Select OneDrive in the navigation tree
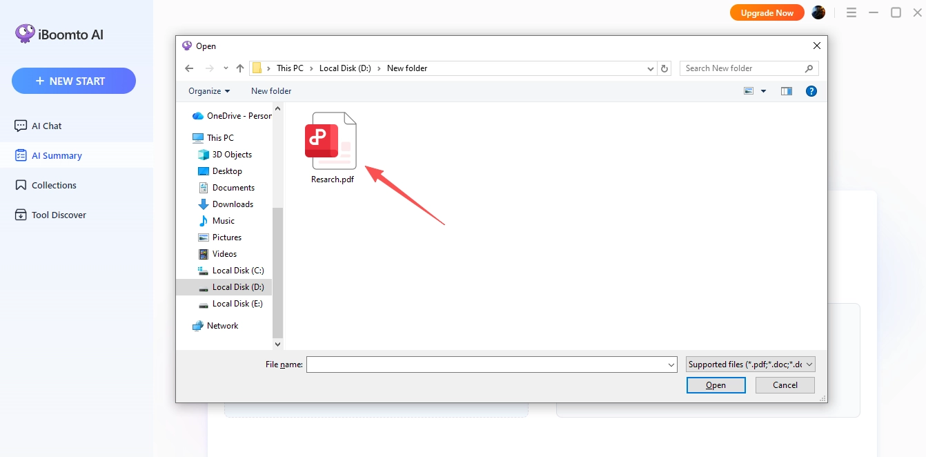 (x=232, y=116)
